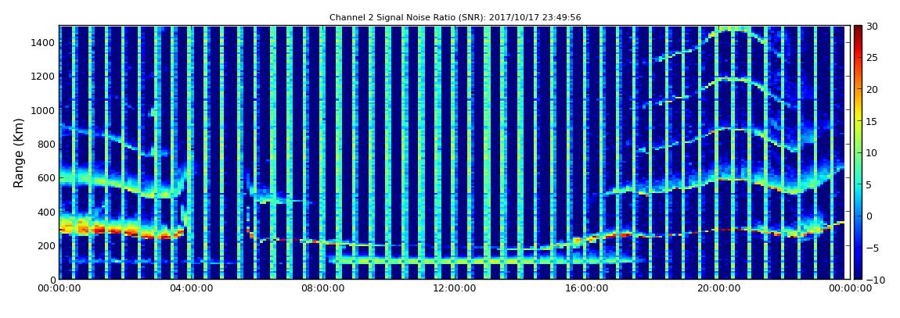The height and width of the screenshot is (318, 900).
Task: Click the plot title "Channel 2 Signal Noise Ratio (SNR)"
Action: (455, 18)
